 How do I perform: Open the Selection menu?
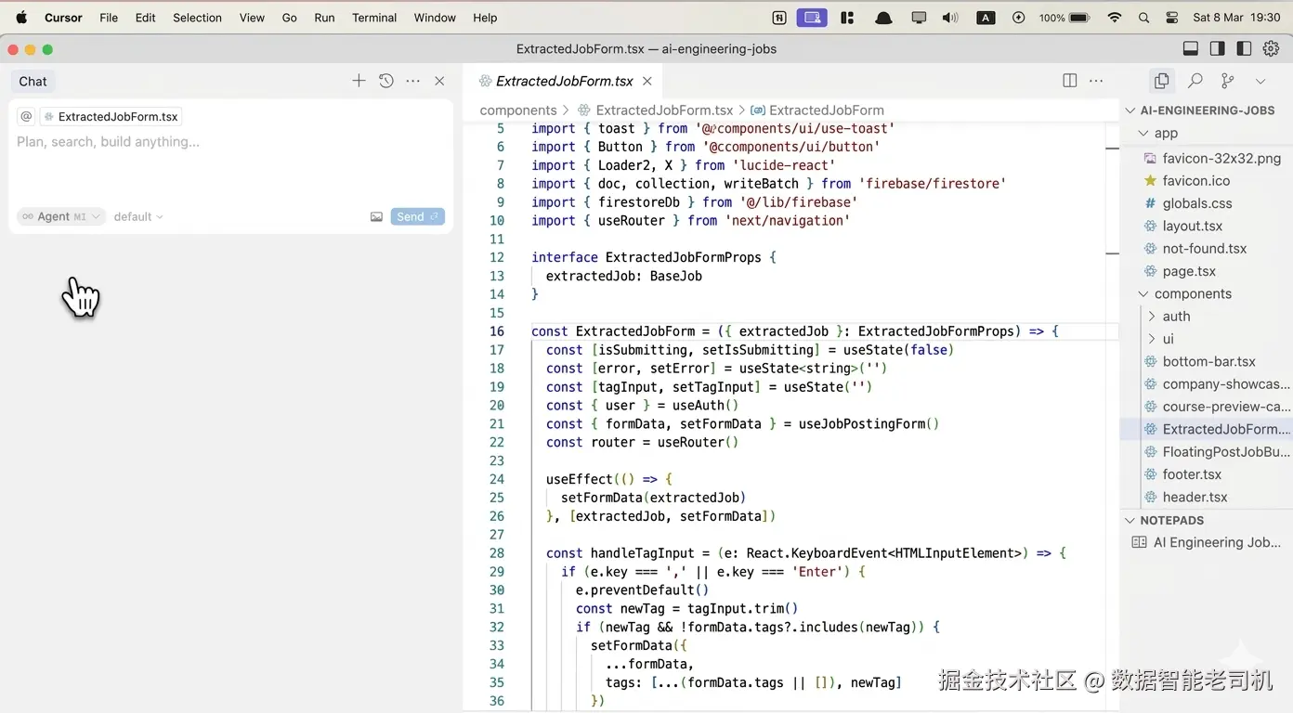tap(198, 18)
